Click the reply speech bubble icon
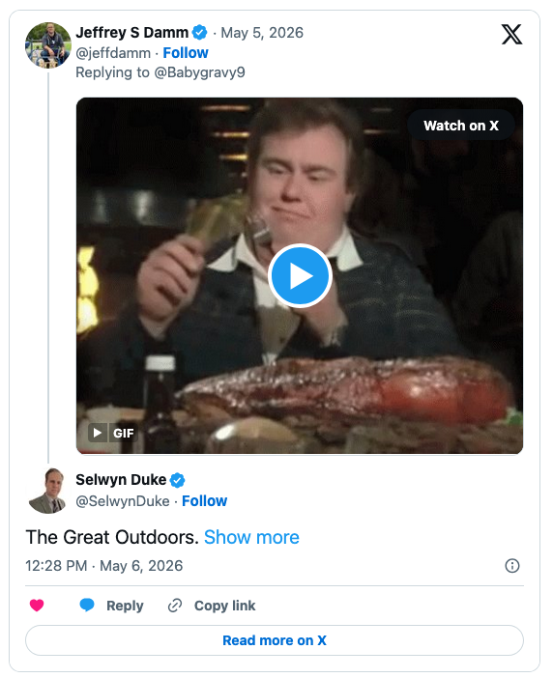The height and width of the screenshot is (678, 553). pos(87,605)
